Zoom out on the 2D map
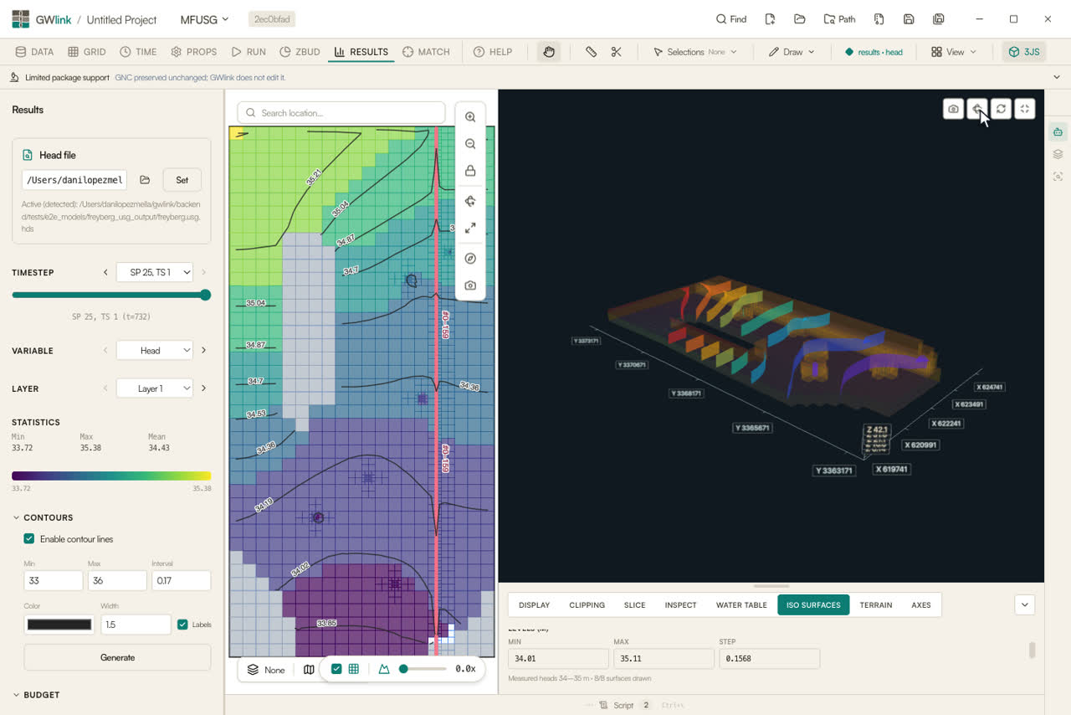Viewport: 1071px width, 715px height. coord(470,144)
